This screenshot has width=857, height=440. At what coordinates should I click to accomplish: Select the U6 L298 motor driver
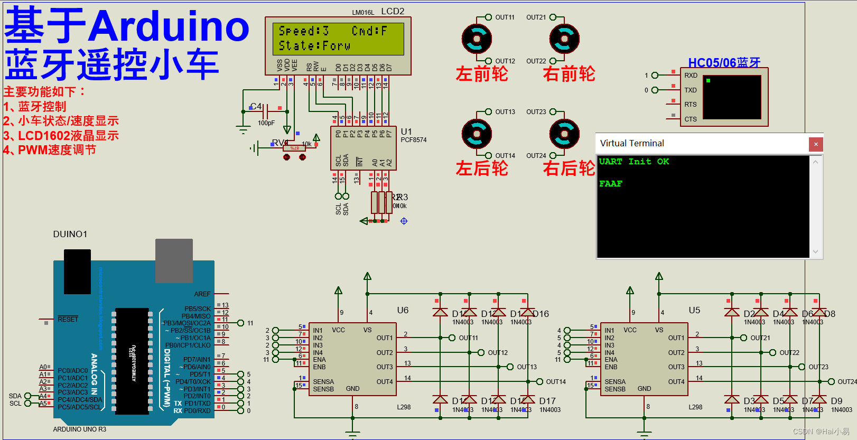coord(352,359)
